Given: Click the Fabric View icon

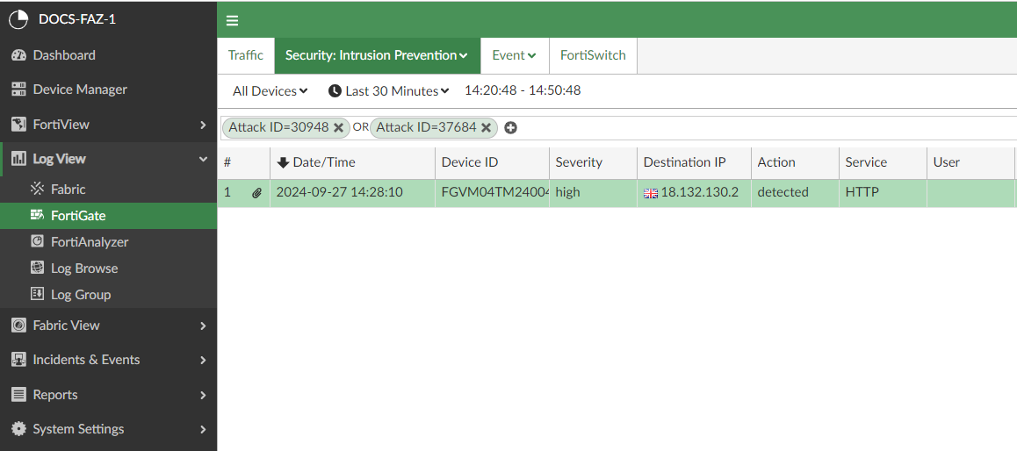Looking at the screenshot, I should click(18, 326).
